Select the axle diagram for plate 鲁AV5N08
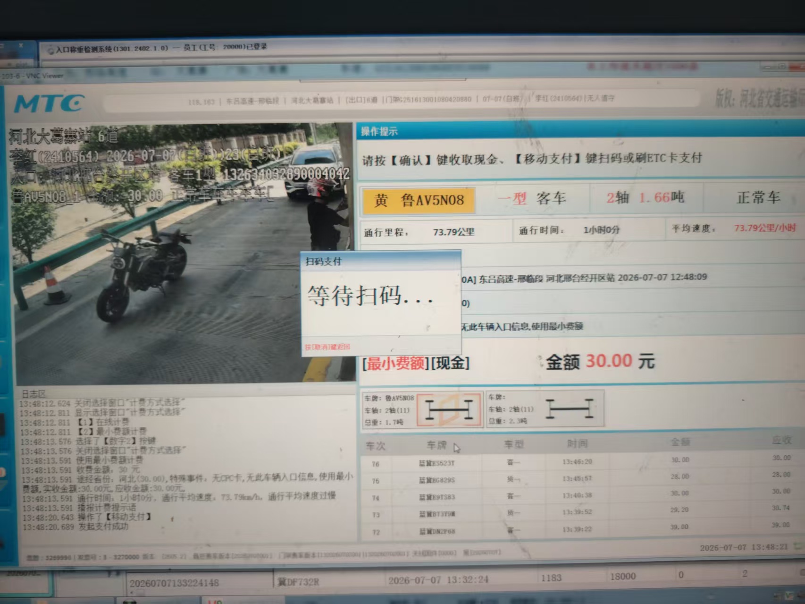Screen dimensions: 805x604 point(450,409)
